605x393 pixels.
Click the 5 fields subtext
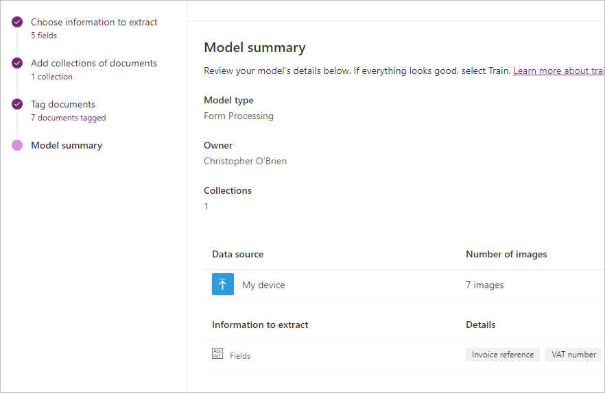44,36
